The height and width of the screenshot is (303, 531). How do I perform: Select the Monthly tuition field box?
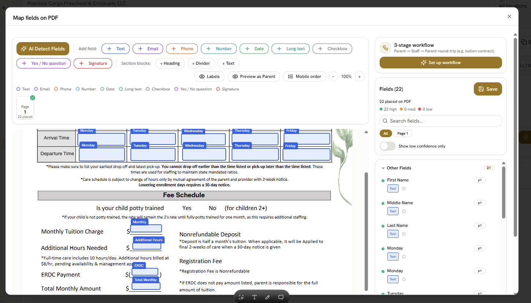tap(146, 228)
